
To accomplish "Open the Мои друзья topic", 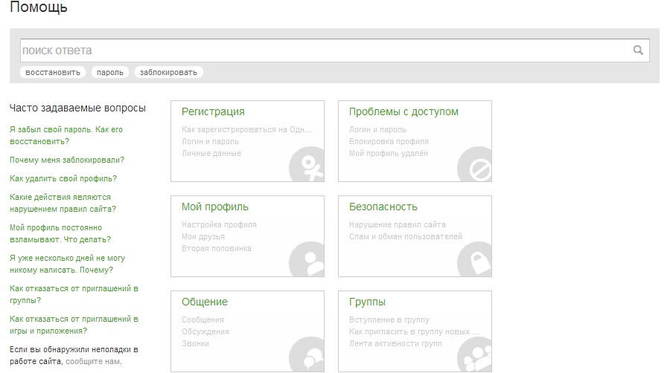I will (203, 236).
